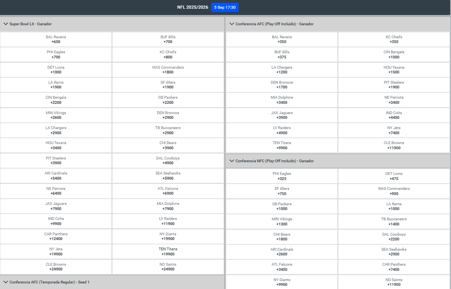Viewport: 451px width, 289px height.
Task: Choose NE Patriots at +6400
Action: pos(56,191)
